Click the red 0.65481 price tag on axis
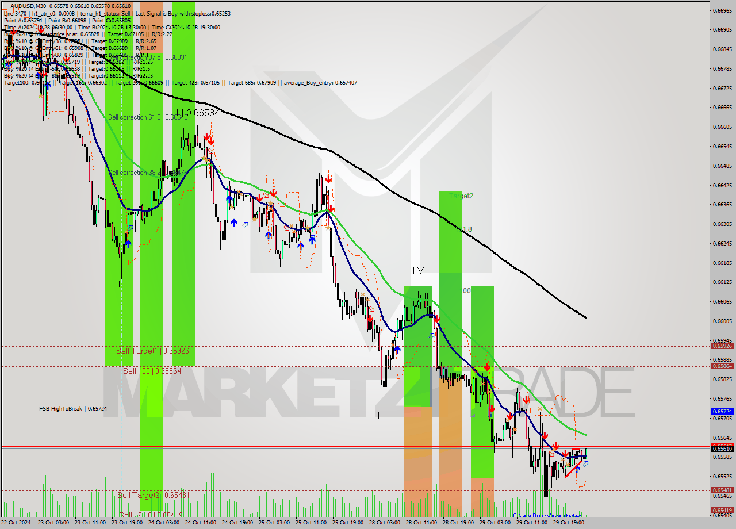Image resolution: width=736 pixels, height=529 pixels. pos(722,490)
